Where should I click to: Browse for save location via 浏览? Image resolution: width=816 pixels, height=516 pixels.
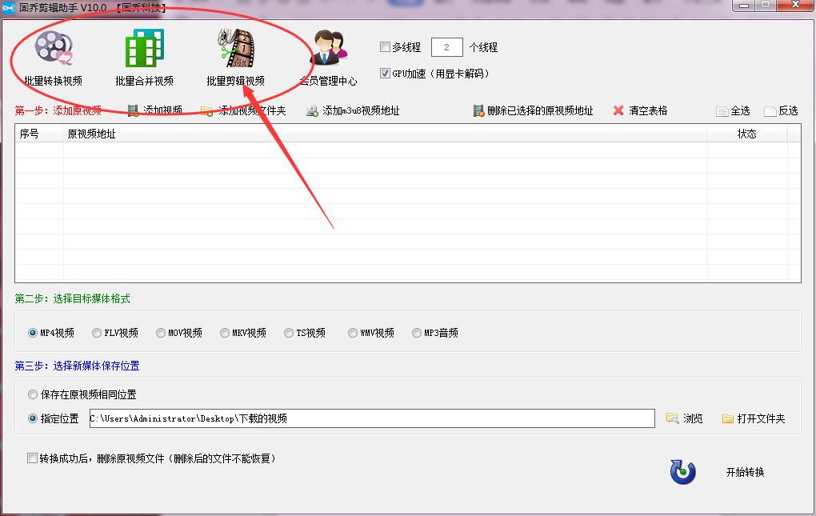(684, 418)
